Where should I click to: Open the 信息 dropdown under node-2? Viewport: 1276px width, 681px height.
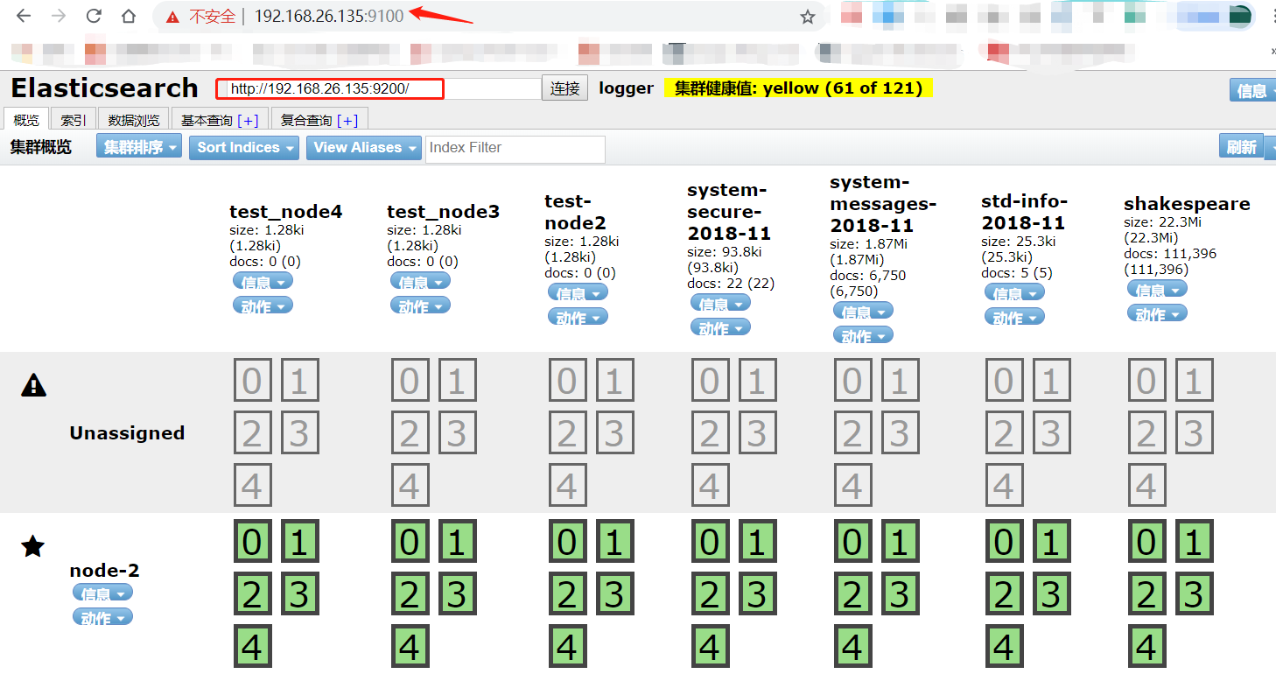point(102,593)
